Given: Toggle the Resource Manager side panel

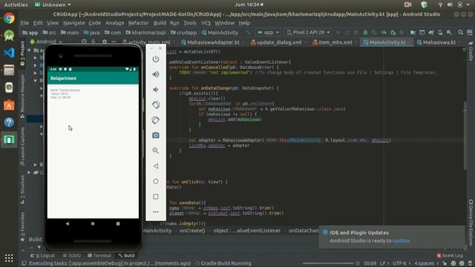Looking at the screenshot, I should point(22,96).
